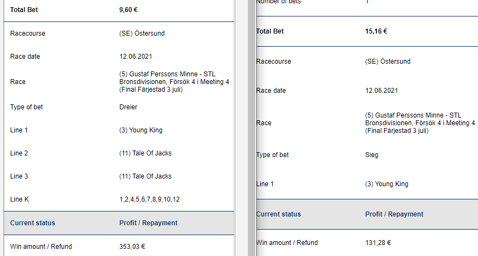
Task: Click Current status header in left slip
Action: (32, 223)
